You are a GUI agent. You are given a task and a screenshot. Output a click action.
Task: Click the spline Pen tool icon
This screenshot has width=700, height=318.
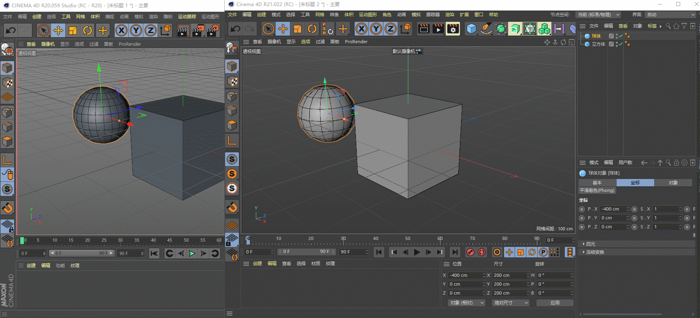486,29
